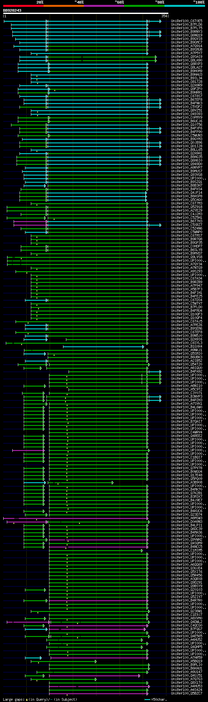Open hit UniRef100_B9RNY3

[x=187, y=32]
